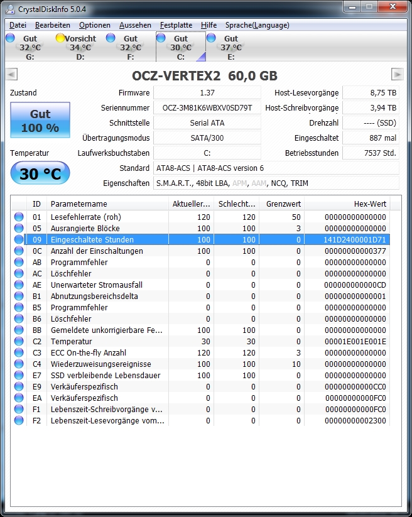Select drive F: status tab
This screenshot has width=412, height=517.
[131, 47]
